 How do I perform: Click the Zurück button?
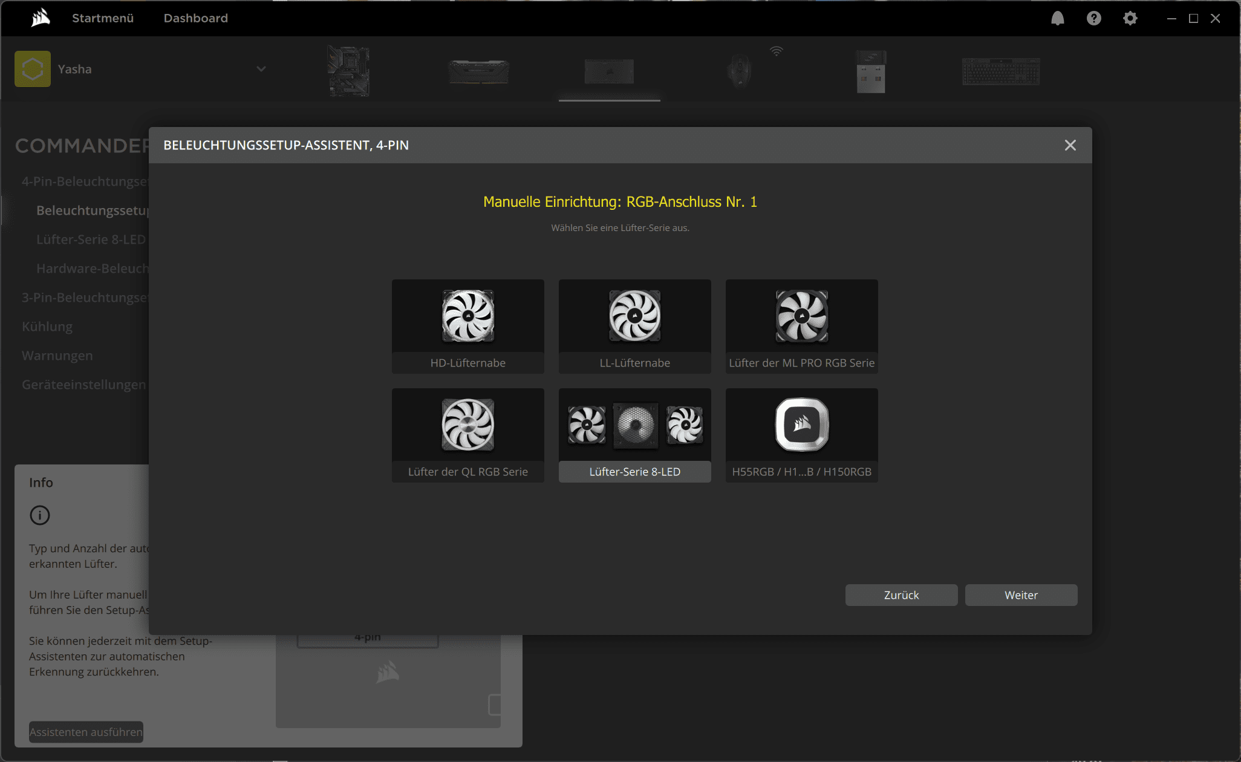pos(901,595)
